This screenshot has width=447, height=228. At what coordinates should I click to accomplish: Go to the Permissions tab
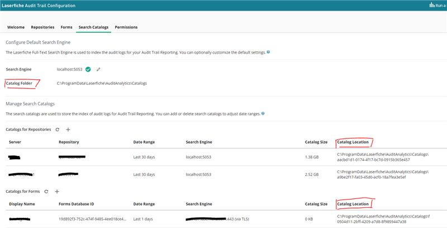pyautogui.click(x=126, y=27)
